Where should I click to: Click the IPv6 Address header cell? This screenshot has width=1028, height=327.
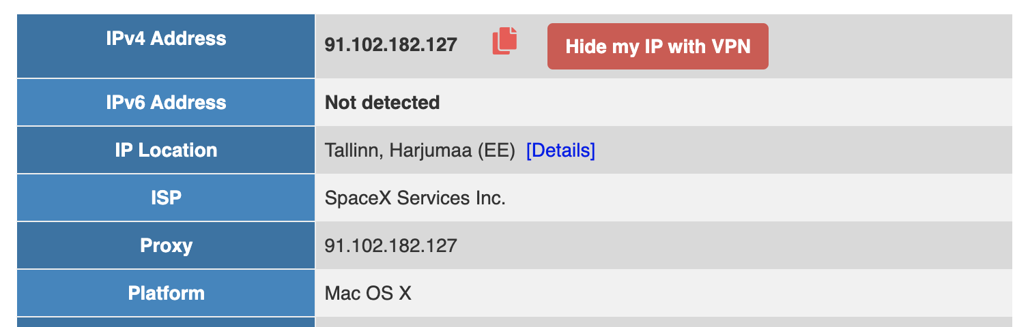[x=166, y=102]
